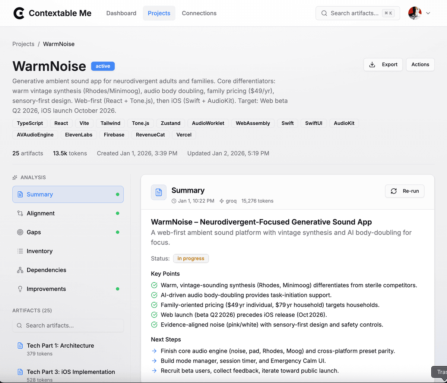Click the TypeScript technology tag
This screenshot has height=383, width=447.
click(x=29, y=123)
